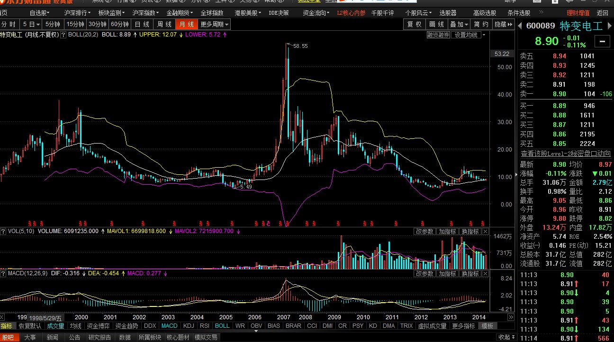
Task: Collapse the bottom quote list via 收起
Action: (588, 337)
